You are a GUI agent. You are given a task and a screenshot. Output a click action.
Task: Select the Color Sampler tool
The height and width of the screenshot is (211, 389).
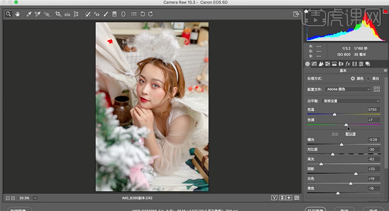[x=37, y=14]
